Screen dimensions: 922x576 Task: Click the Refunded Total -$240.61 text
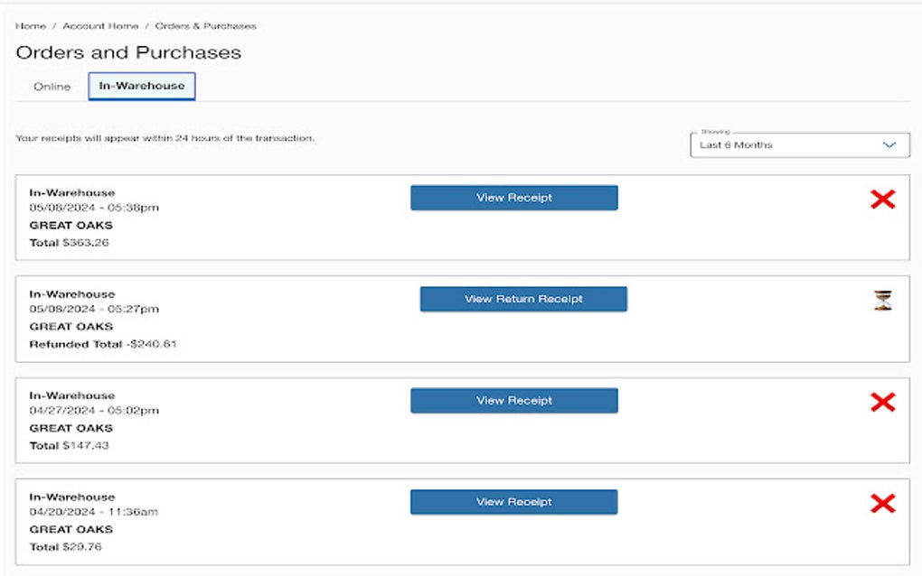(x=102, y=344)
